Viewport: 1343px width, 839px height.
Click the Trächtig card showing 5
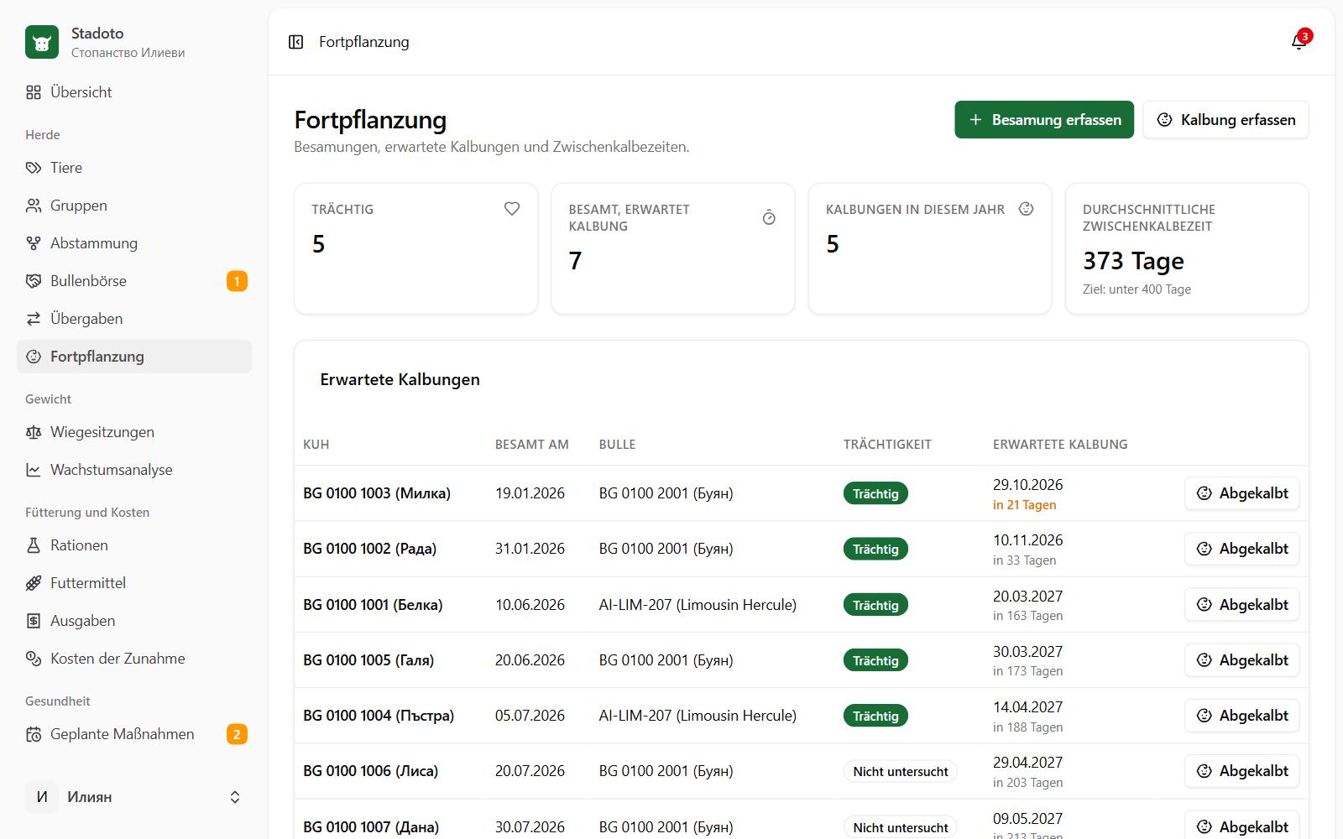coord(416,248)
